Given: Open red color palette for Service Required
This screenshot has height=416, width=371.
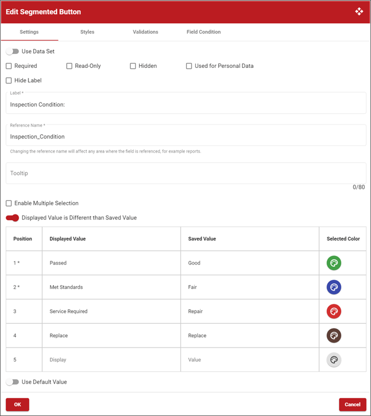Looking at the screenshot, I should (334, 311).
